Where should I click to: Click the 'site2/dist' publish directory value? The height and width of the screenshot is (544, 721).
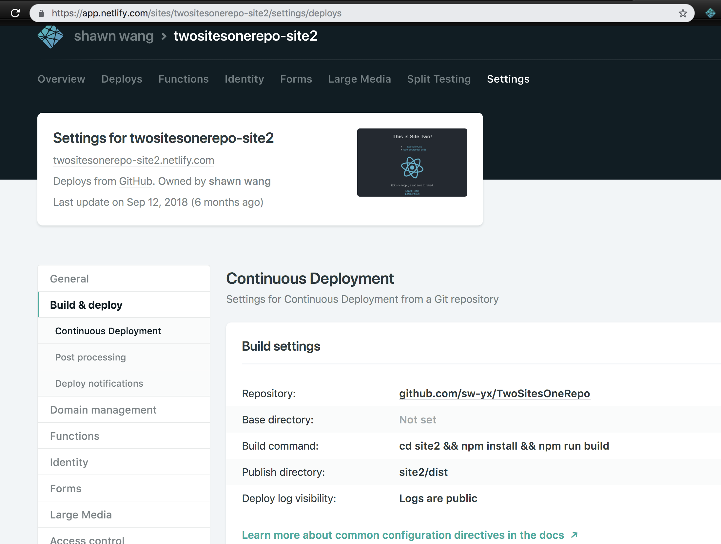coord(423,472)
